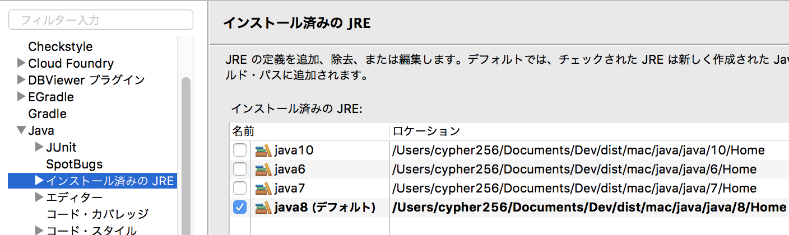Select the Checkstyle preferences item
The image size is (789, 235).
pyautogui.click(x=61, y=46)
